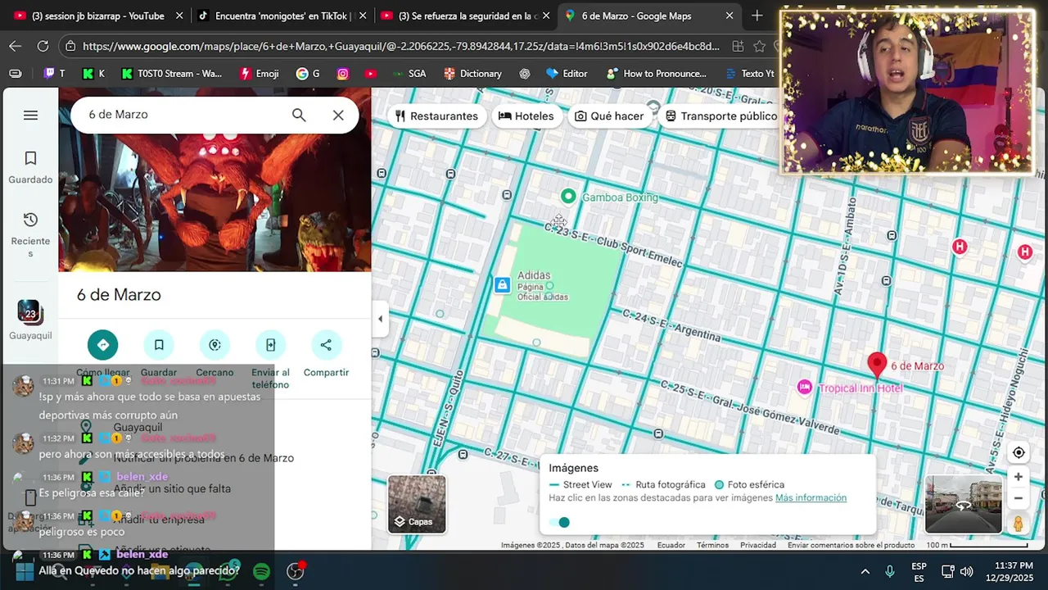Screen dimensions: 1048x590
Task: Open the volume speaker icon in tray
Action: point(966,571)
